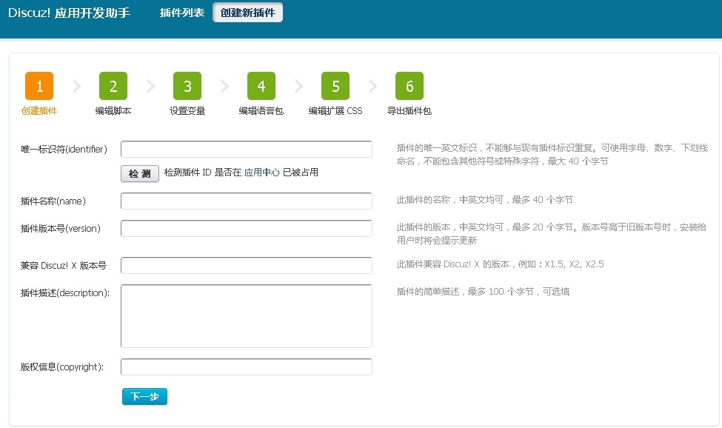The height and width of the screenshot is (428, 722).
Task: Focus the copyright input field
Action: [246, 366]
